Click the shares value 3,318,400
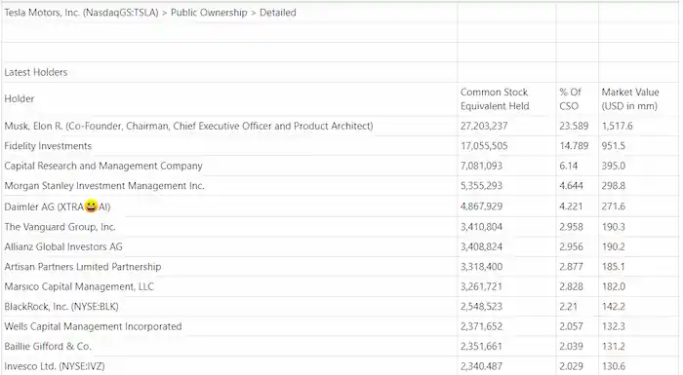Viewport: 683px width, 375px height. click(481, 267)
